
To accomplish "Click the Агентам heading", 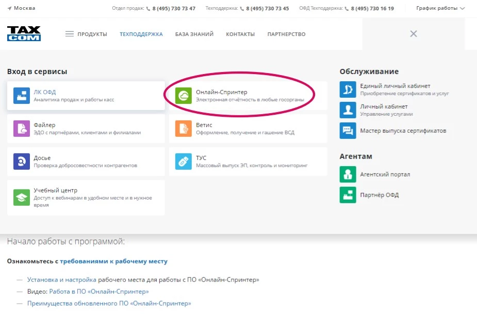I will click(x=356, y=156).
